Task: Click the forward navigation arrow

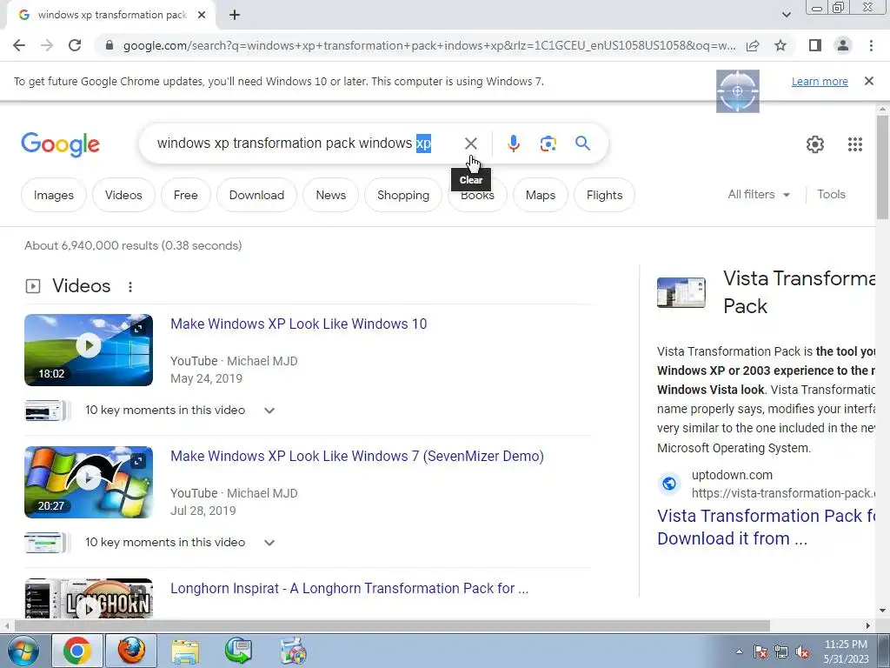Action: 47,45
